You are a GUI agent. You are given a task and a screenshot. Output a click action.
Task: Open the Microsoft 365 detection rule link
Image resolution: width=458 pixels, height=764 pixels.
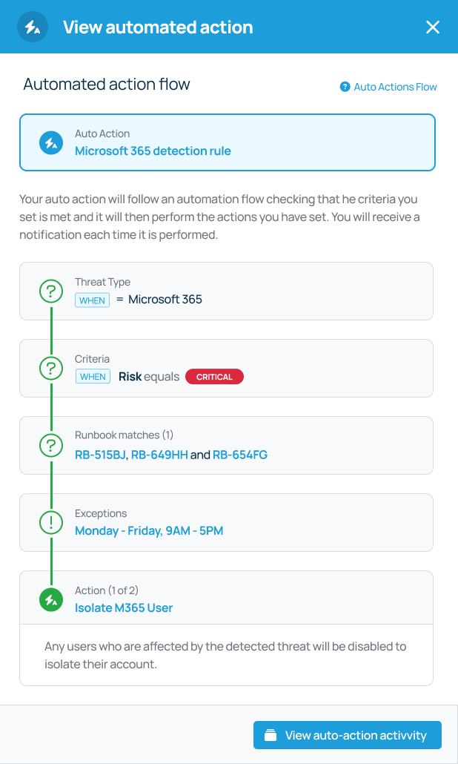153,151
